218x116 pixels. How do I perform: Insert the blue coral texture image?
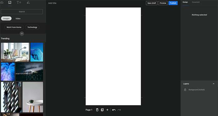pos(8,72)
